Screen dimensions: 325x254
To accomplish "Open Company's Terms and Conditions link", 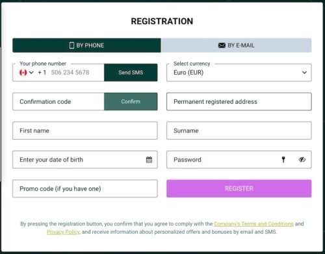I will [x=253, y=223].
